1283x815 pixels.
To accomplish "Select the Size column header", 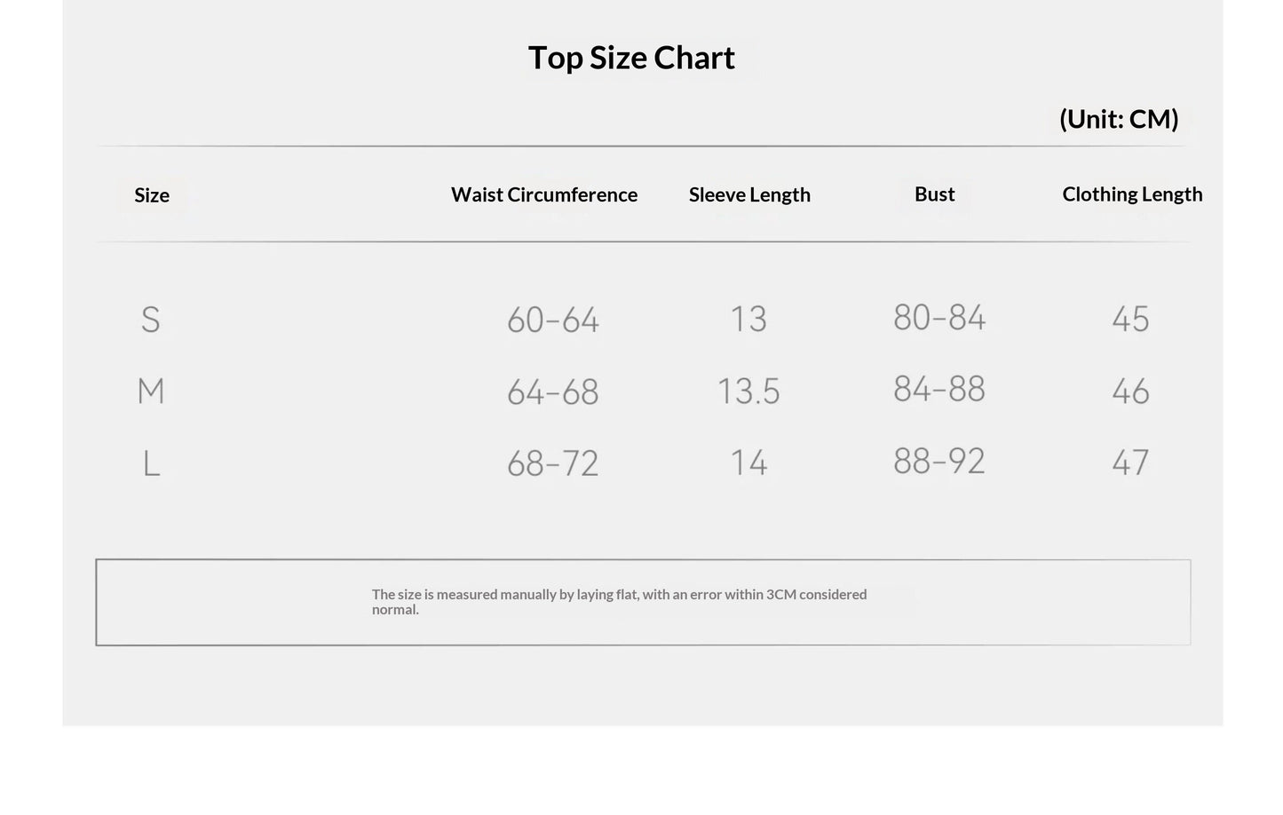I will click(x=152, y=195).
